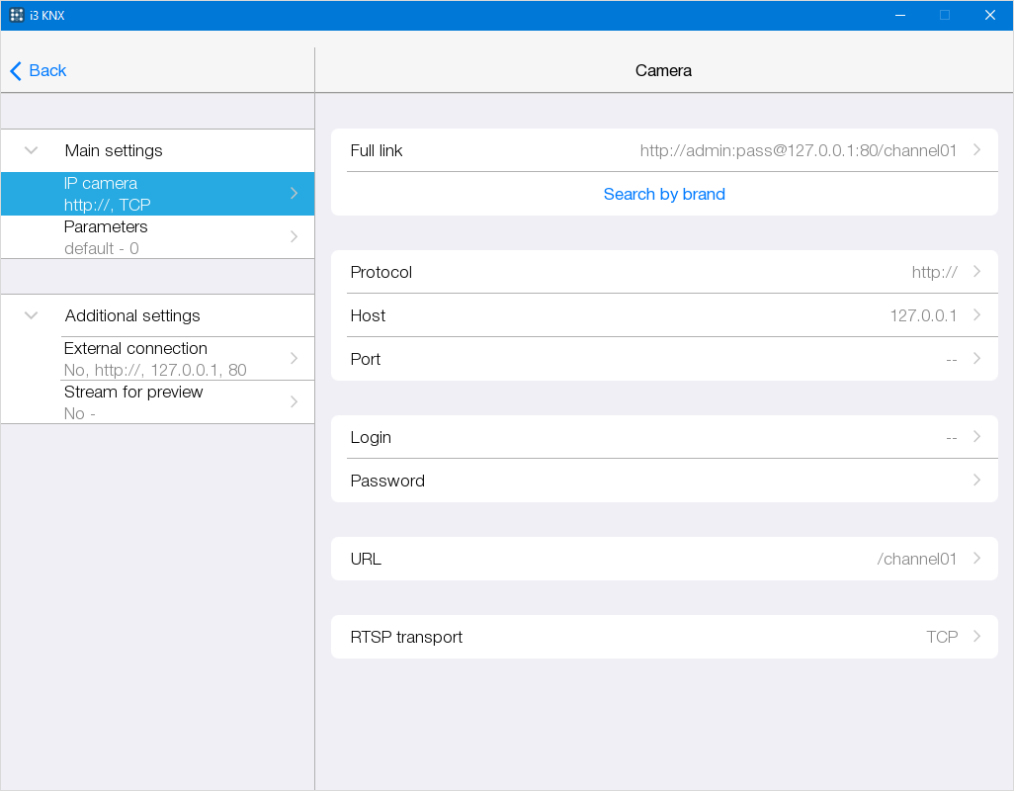Click the Back arrow icon

15,70
